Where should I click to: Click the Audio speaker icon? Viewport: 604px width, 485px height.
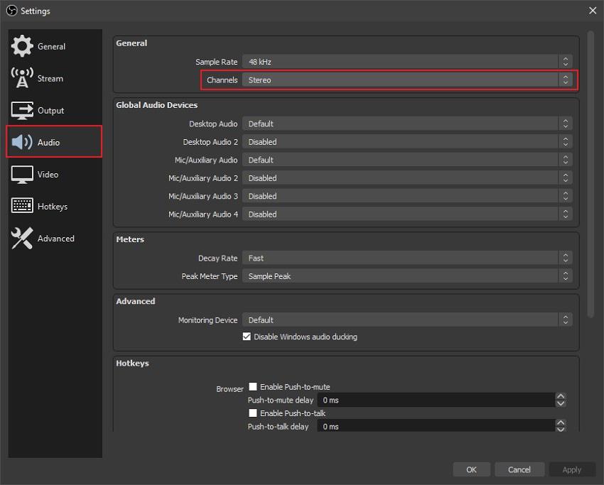pos(22,142)
